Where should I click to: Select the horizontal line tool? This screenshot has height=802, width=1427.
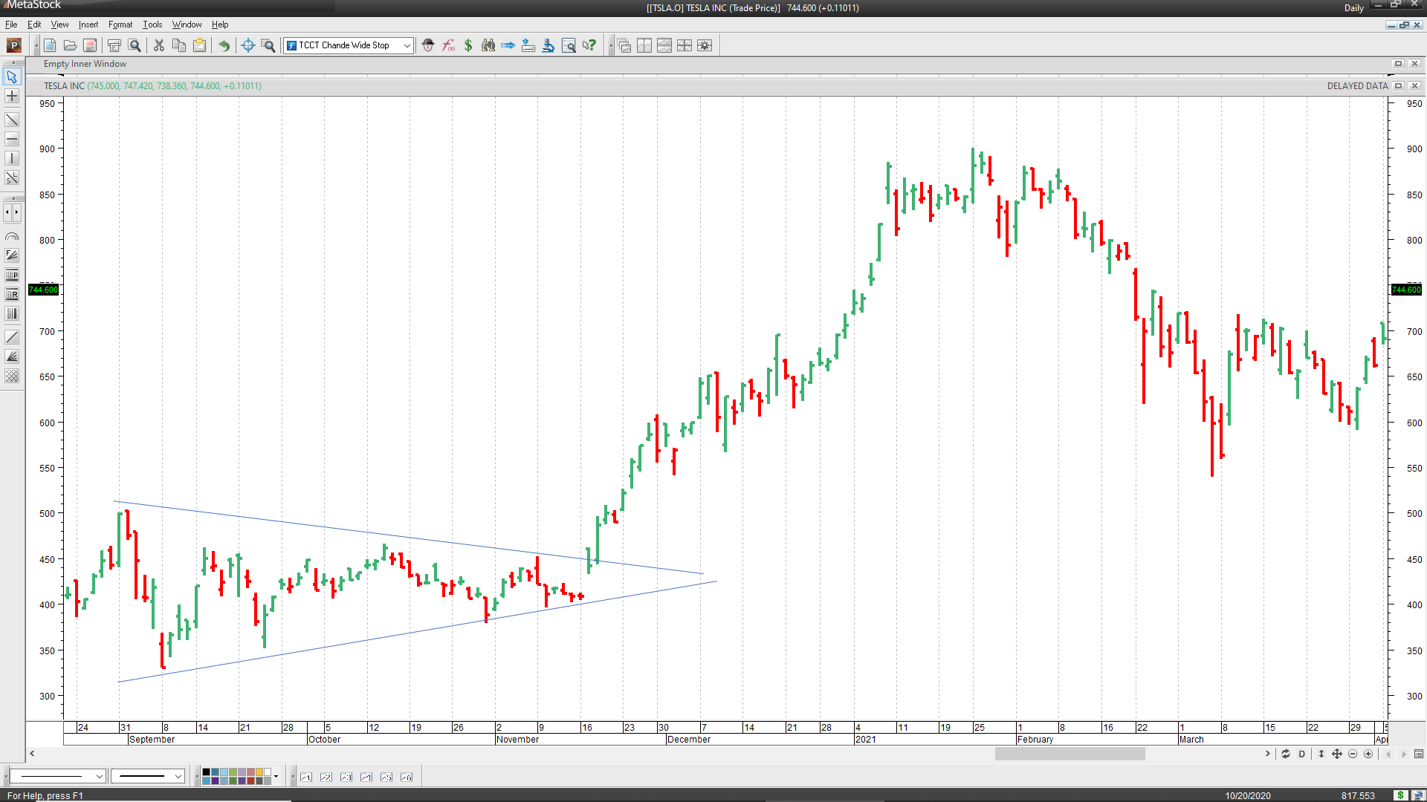pyautogui.click(x=12, y=139)
